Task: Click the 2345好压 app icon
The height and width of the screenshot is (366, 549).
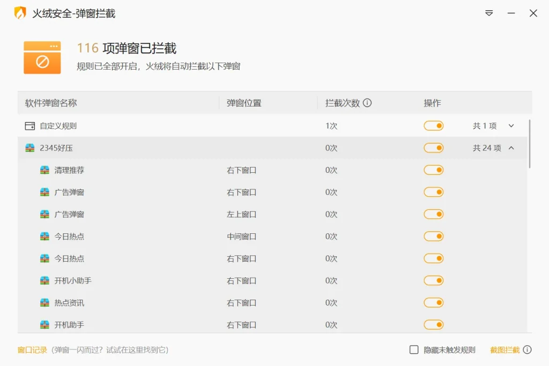Action: coord(30,148)
